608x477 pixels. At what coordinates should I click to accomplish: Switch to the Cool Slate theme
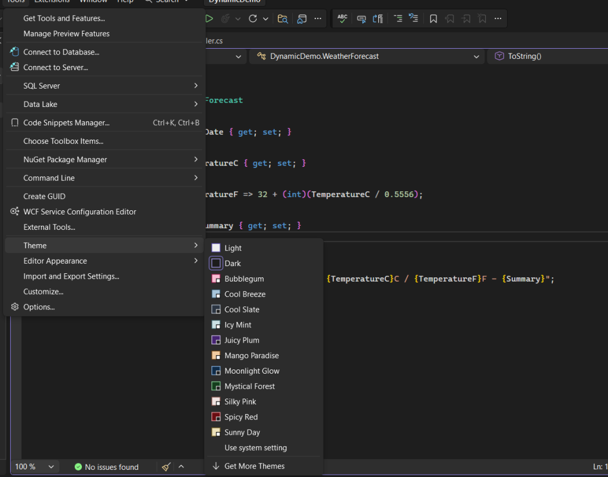tap(264, 309)
